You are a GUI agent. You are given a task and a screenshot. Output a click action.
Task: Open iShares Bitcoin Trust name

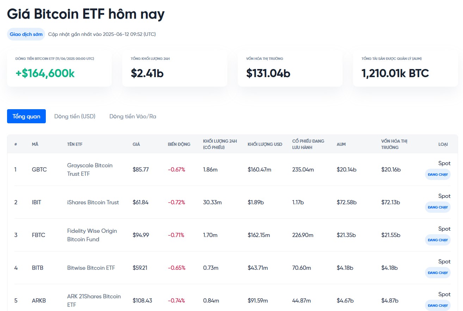[93, 202]
